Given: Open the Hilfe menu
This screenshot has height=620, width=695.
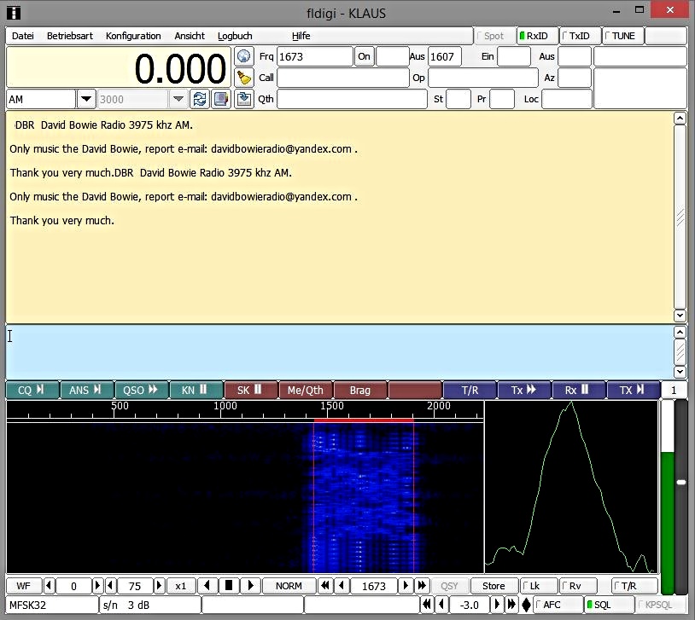Looking at the screenshot, I should (x=301, y=36).
